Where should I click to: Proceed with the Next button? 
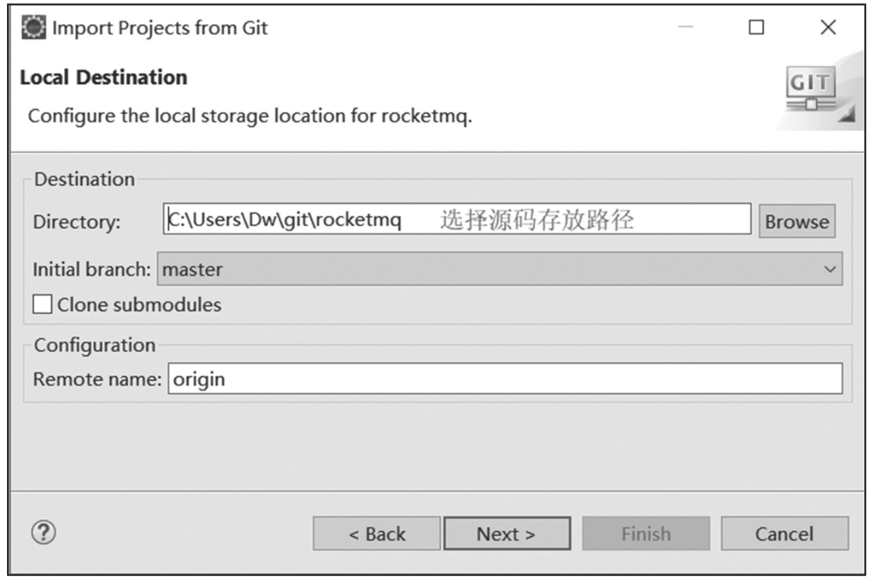[x=507, y=534]
